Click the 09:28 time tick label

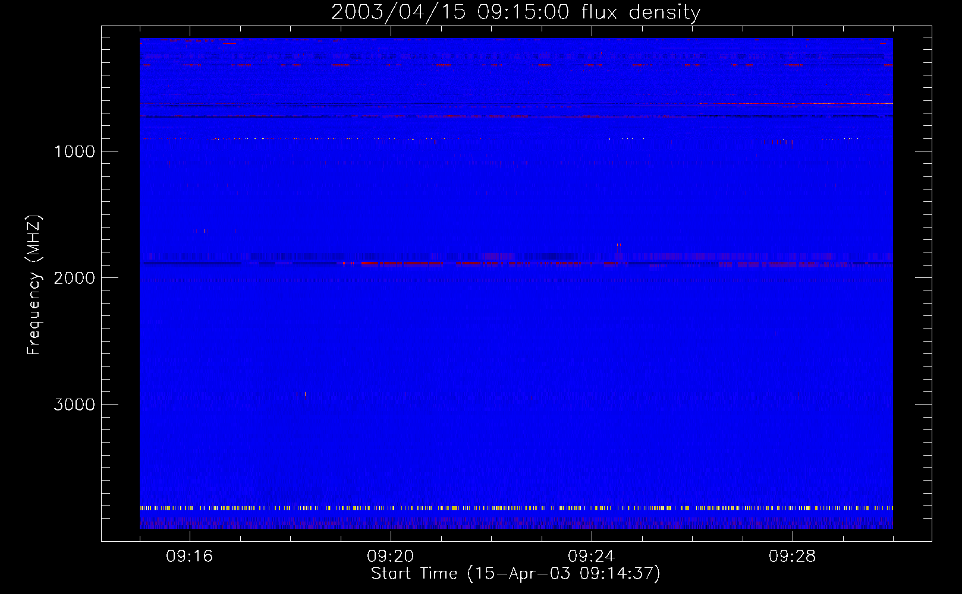[x=792, y=557]
